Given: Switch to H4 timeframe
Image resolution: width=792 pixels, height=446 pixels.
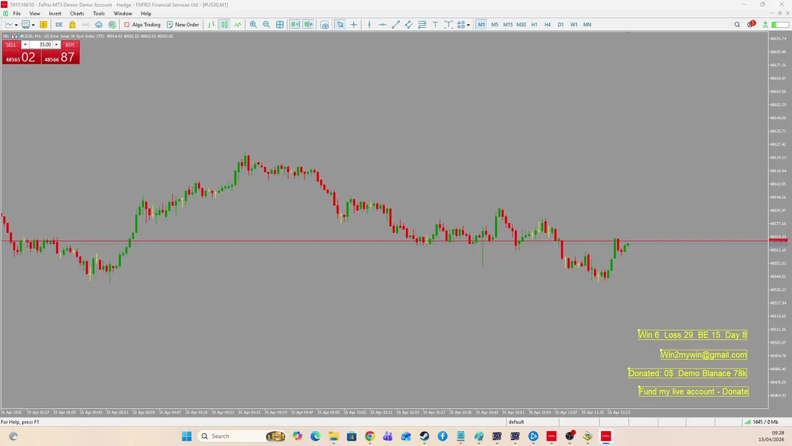Looking at the screenshot, I should (547, 25).
